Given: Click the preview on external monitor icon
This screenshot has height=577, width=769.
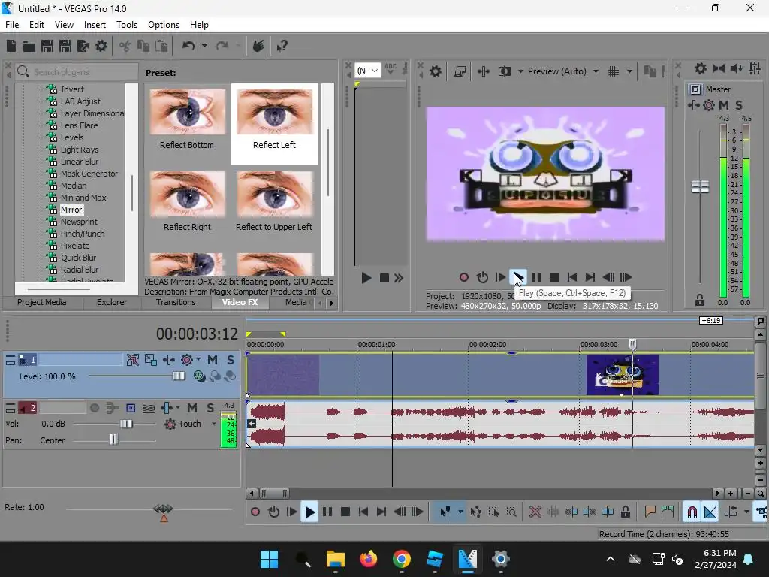Looking at the screenshot, I should 460,71.
